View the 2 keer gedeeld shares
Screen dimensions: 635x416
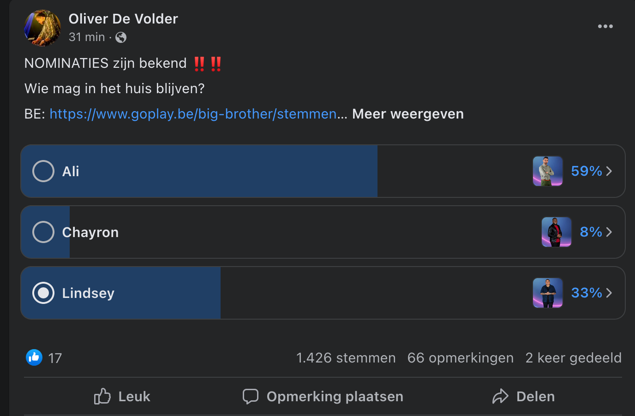tap(574, 358)
